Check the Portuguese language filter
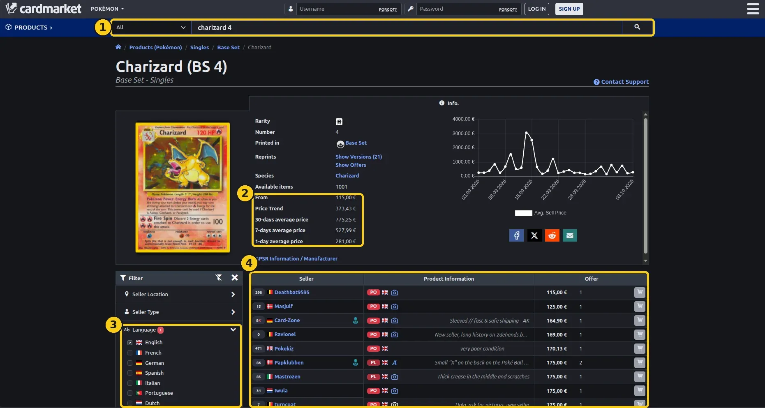 (130, 393)
